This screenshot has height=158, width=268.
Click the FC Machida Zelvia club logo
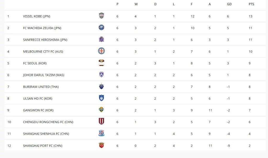tap(101, 27)
